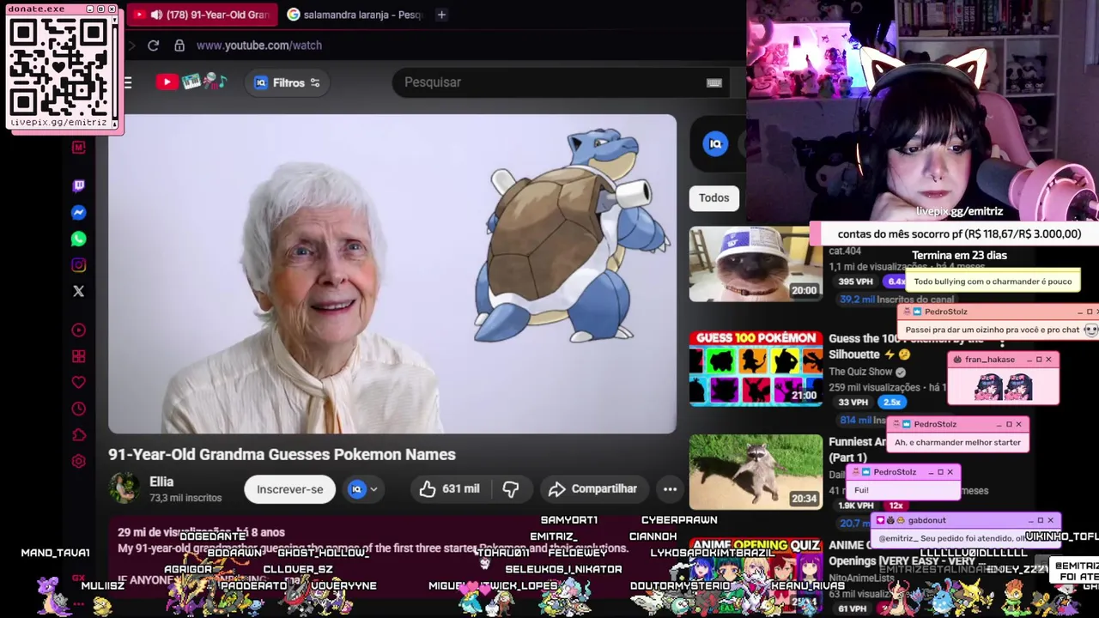1099x618 pixels.
Task: Click the 2.5x badge under Quiz Show video
Action: coord(891,402)
